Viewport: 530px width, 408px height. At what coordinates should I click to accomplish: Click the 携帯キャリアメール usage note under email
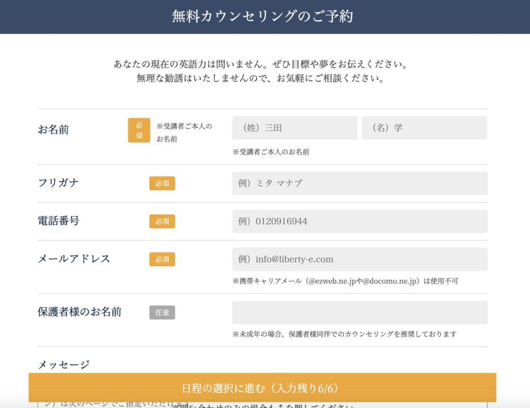pos(345,281)
